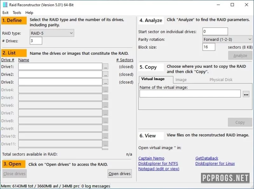Screen dimensions: 254x189
Task: Click the Open drives button
Action: pos(120,174)
